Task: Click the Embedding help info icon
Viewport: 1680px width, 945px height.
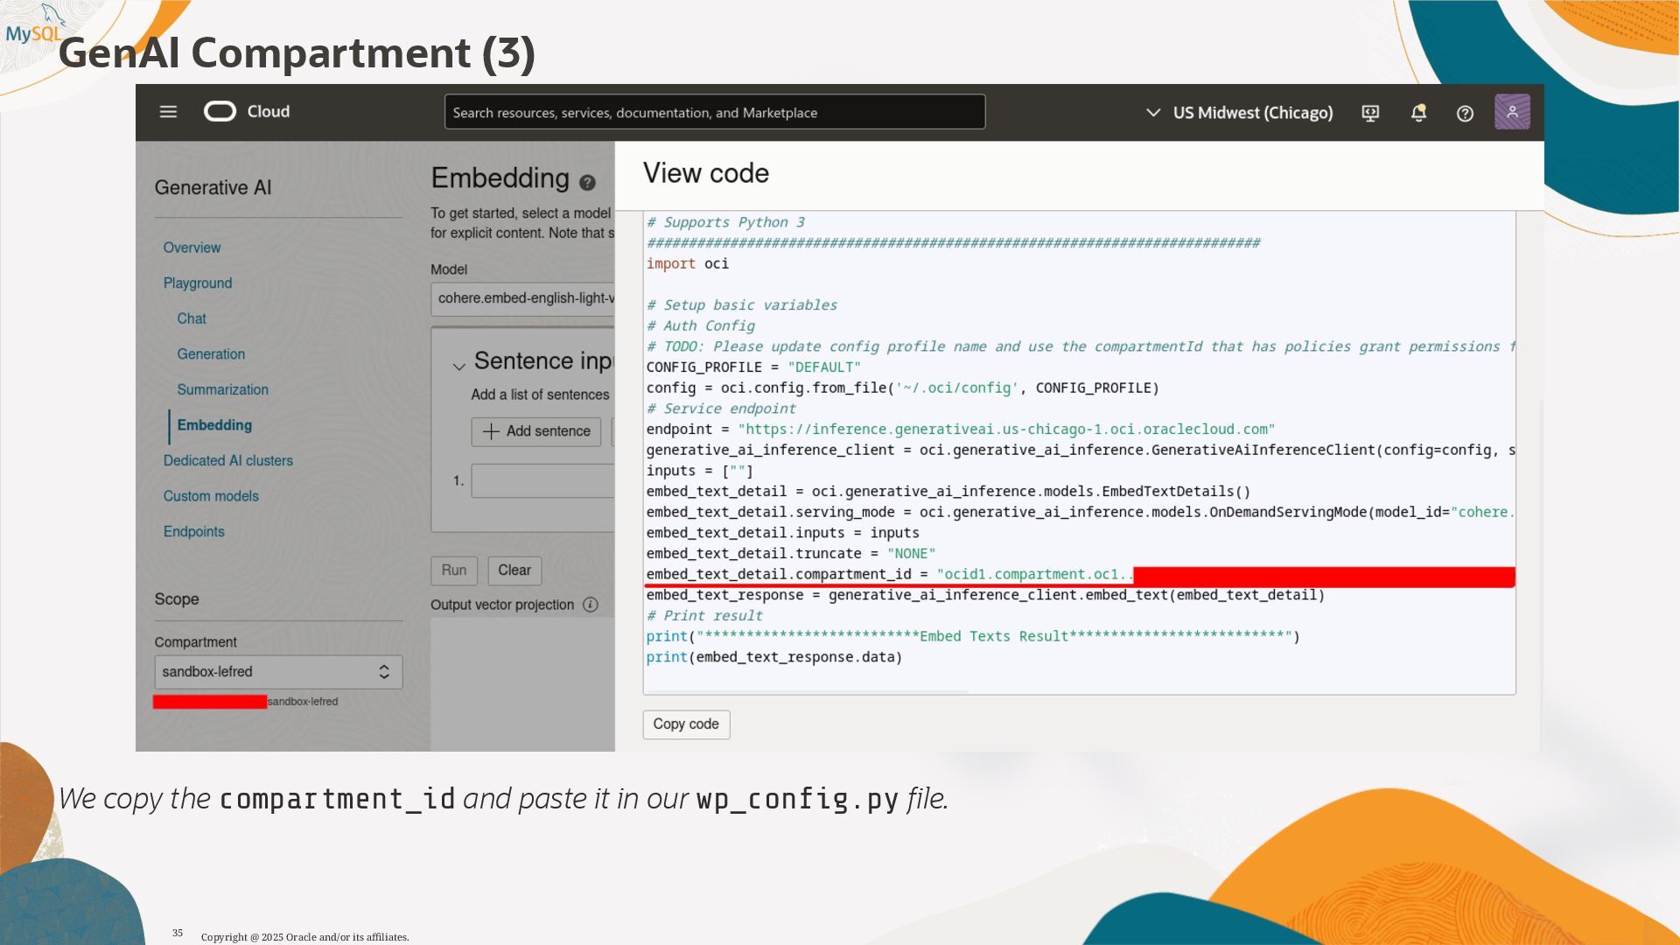Action: (587, 183)
